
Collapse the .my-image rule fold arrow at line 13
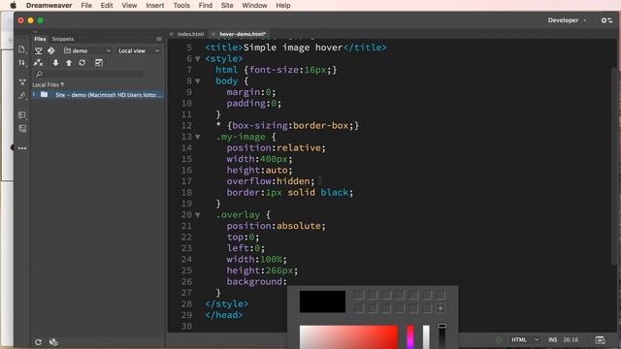(197, 137)
